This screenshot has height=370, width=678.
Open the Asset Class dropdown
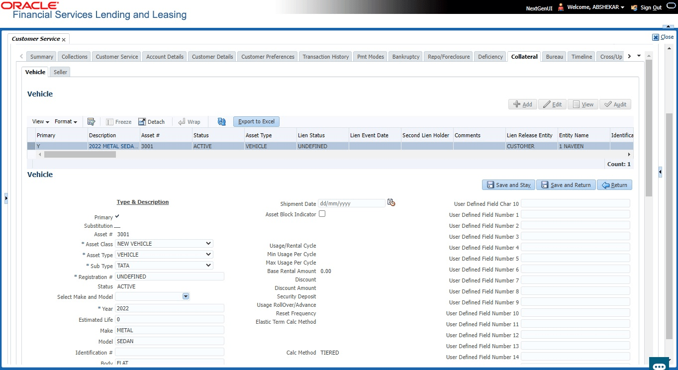(x=164, y=244)
